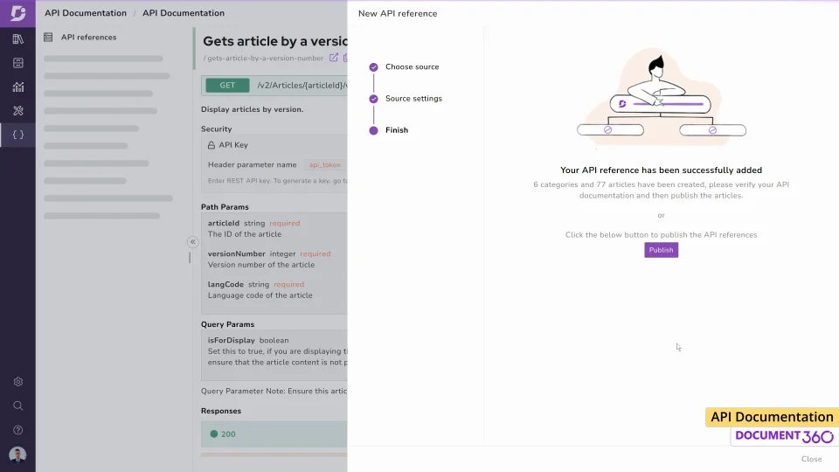Click the Publish button
This screenshot has height=472, width=839.
(661, 250)
